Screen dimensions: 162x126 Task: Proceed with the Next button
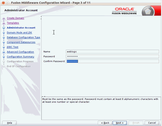tap(120, 123)
